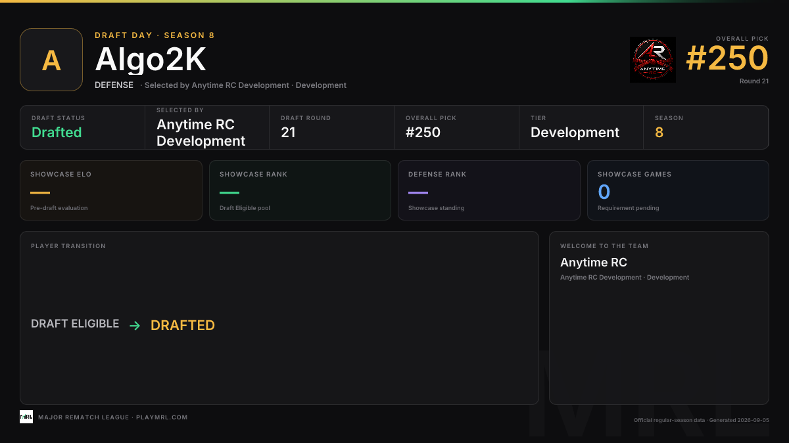Click the large #250 overall pick number

point(727,58)
